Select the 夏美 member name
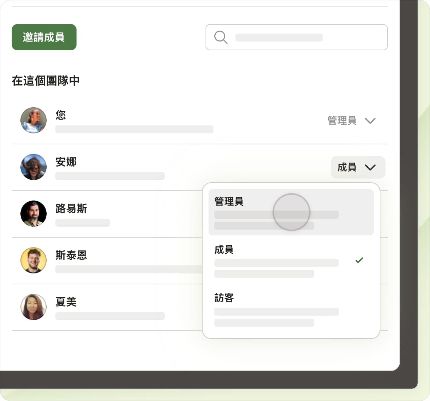This screenshot has height=401, width=430. 66,302
